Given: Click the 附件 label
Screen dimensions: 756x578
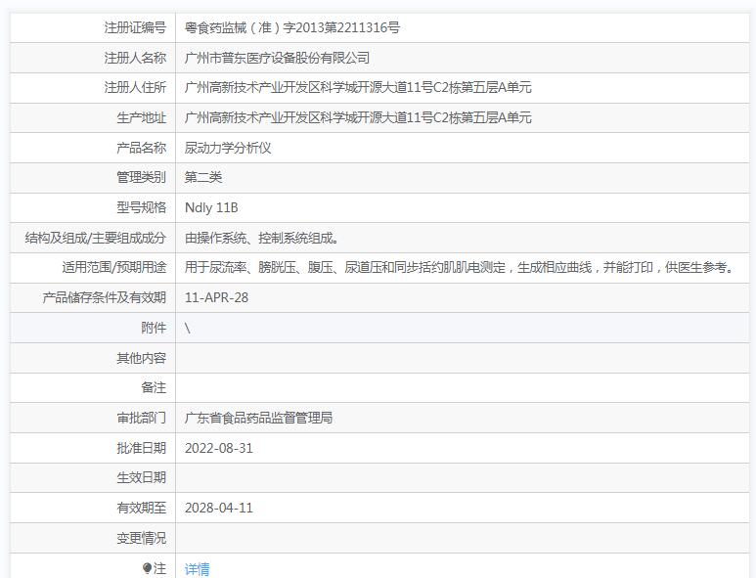Looking at the screenshot, I should point(154,328).
